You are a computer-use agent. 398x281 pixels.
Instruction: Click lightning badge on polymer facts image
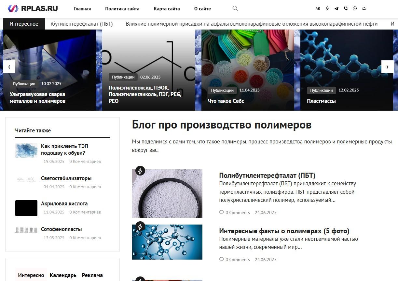pos(140,226)
